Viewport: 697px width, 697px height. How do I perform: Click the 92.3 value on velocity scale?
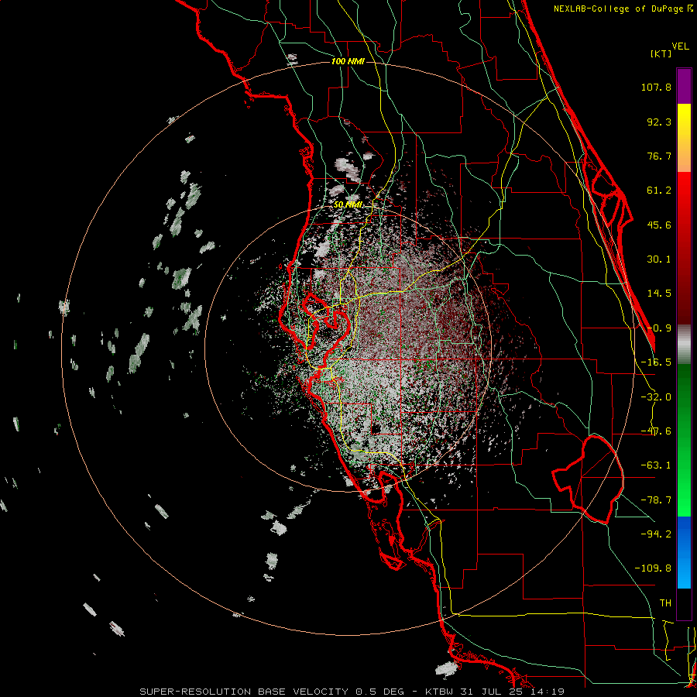point(659,122)
